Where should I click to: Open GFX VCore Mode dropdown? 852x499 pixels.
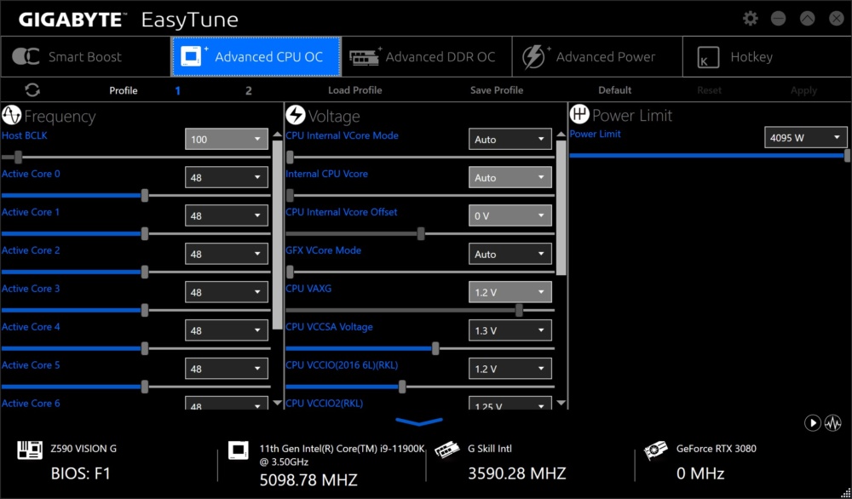pyautogui.click(x=509, y=254)
